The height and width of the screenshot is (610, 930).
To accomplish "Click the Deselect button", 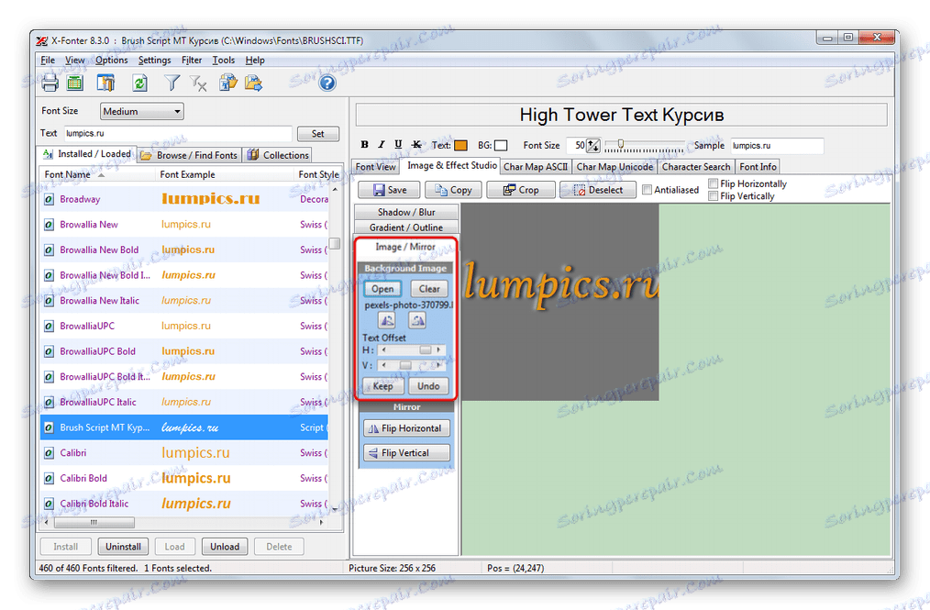I will [598, 190].
